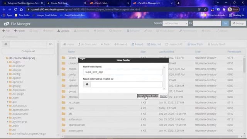Close New Folder dialog with X

pyautogui.click(x=82, y=59)
